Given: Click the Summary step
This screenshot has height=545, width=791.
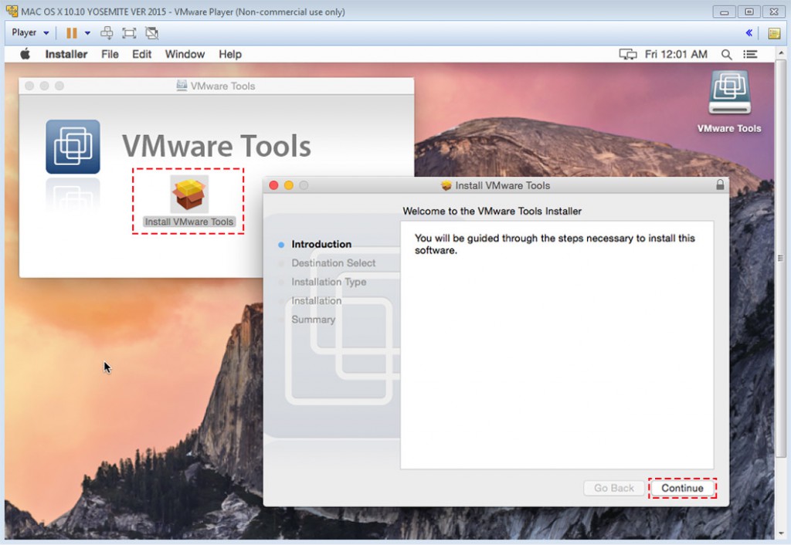Looking at the screenshot, I should click(314, 320).
